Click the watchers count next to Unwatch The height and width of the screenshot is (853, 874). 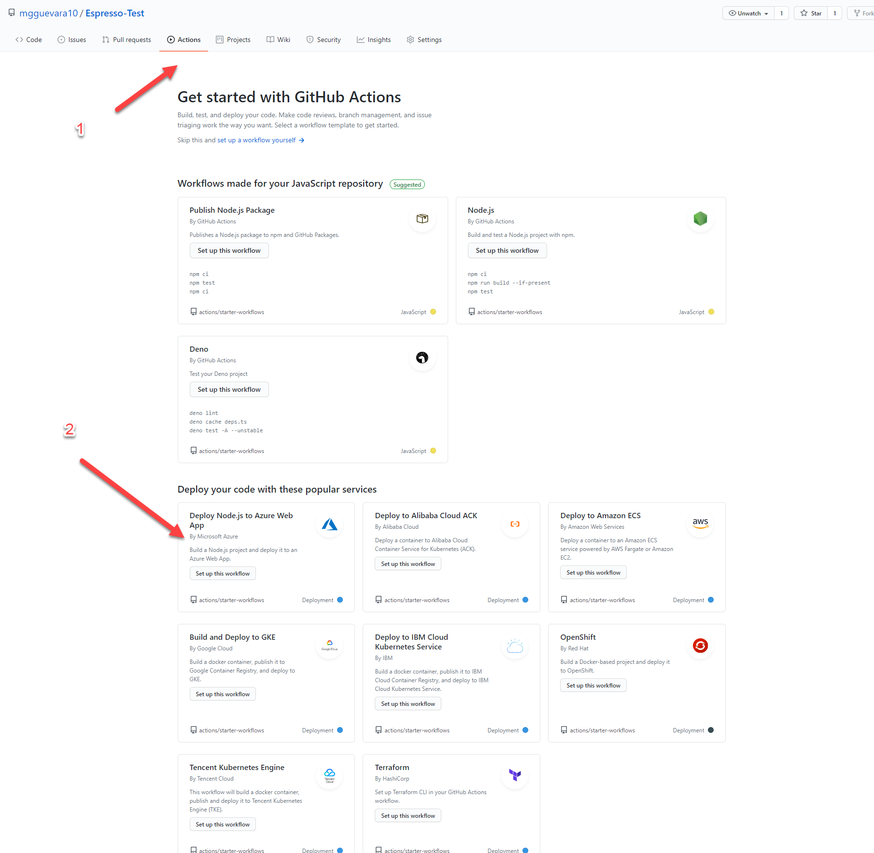tap(781, 13)
